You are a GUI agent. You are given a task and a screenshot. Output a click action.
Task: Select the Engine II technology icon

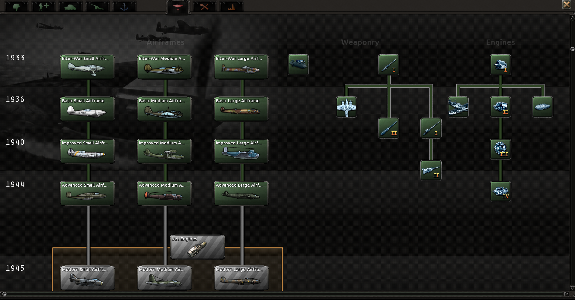pos(500,107)
